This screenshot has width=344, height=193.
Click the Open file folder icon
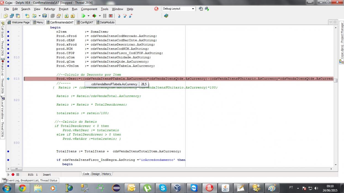click(34, 16)
